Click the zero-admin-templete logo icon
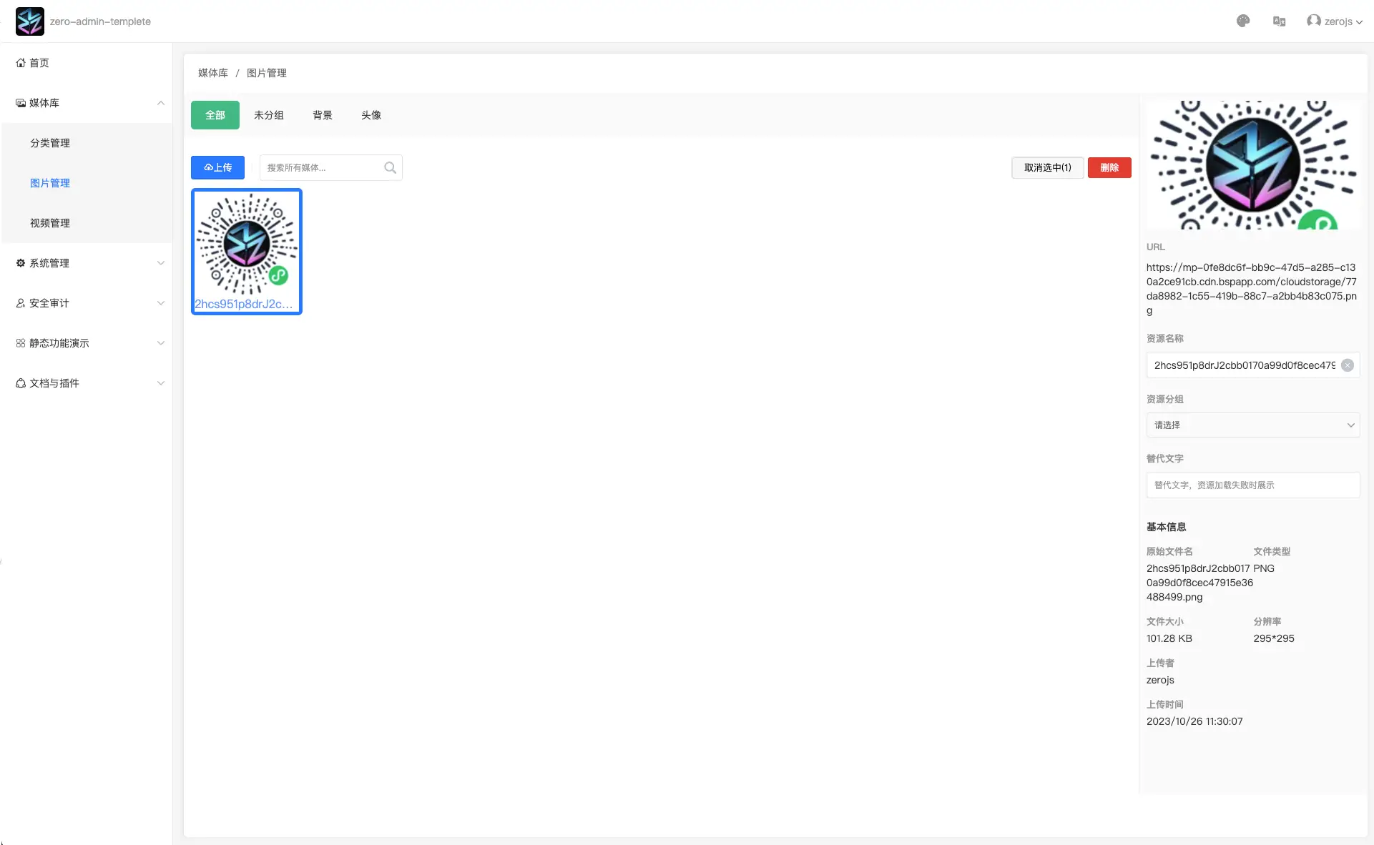Viewport: 1374px width, 845px height. 29,21
